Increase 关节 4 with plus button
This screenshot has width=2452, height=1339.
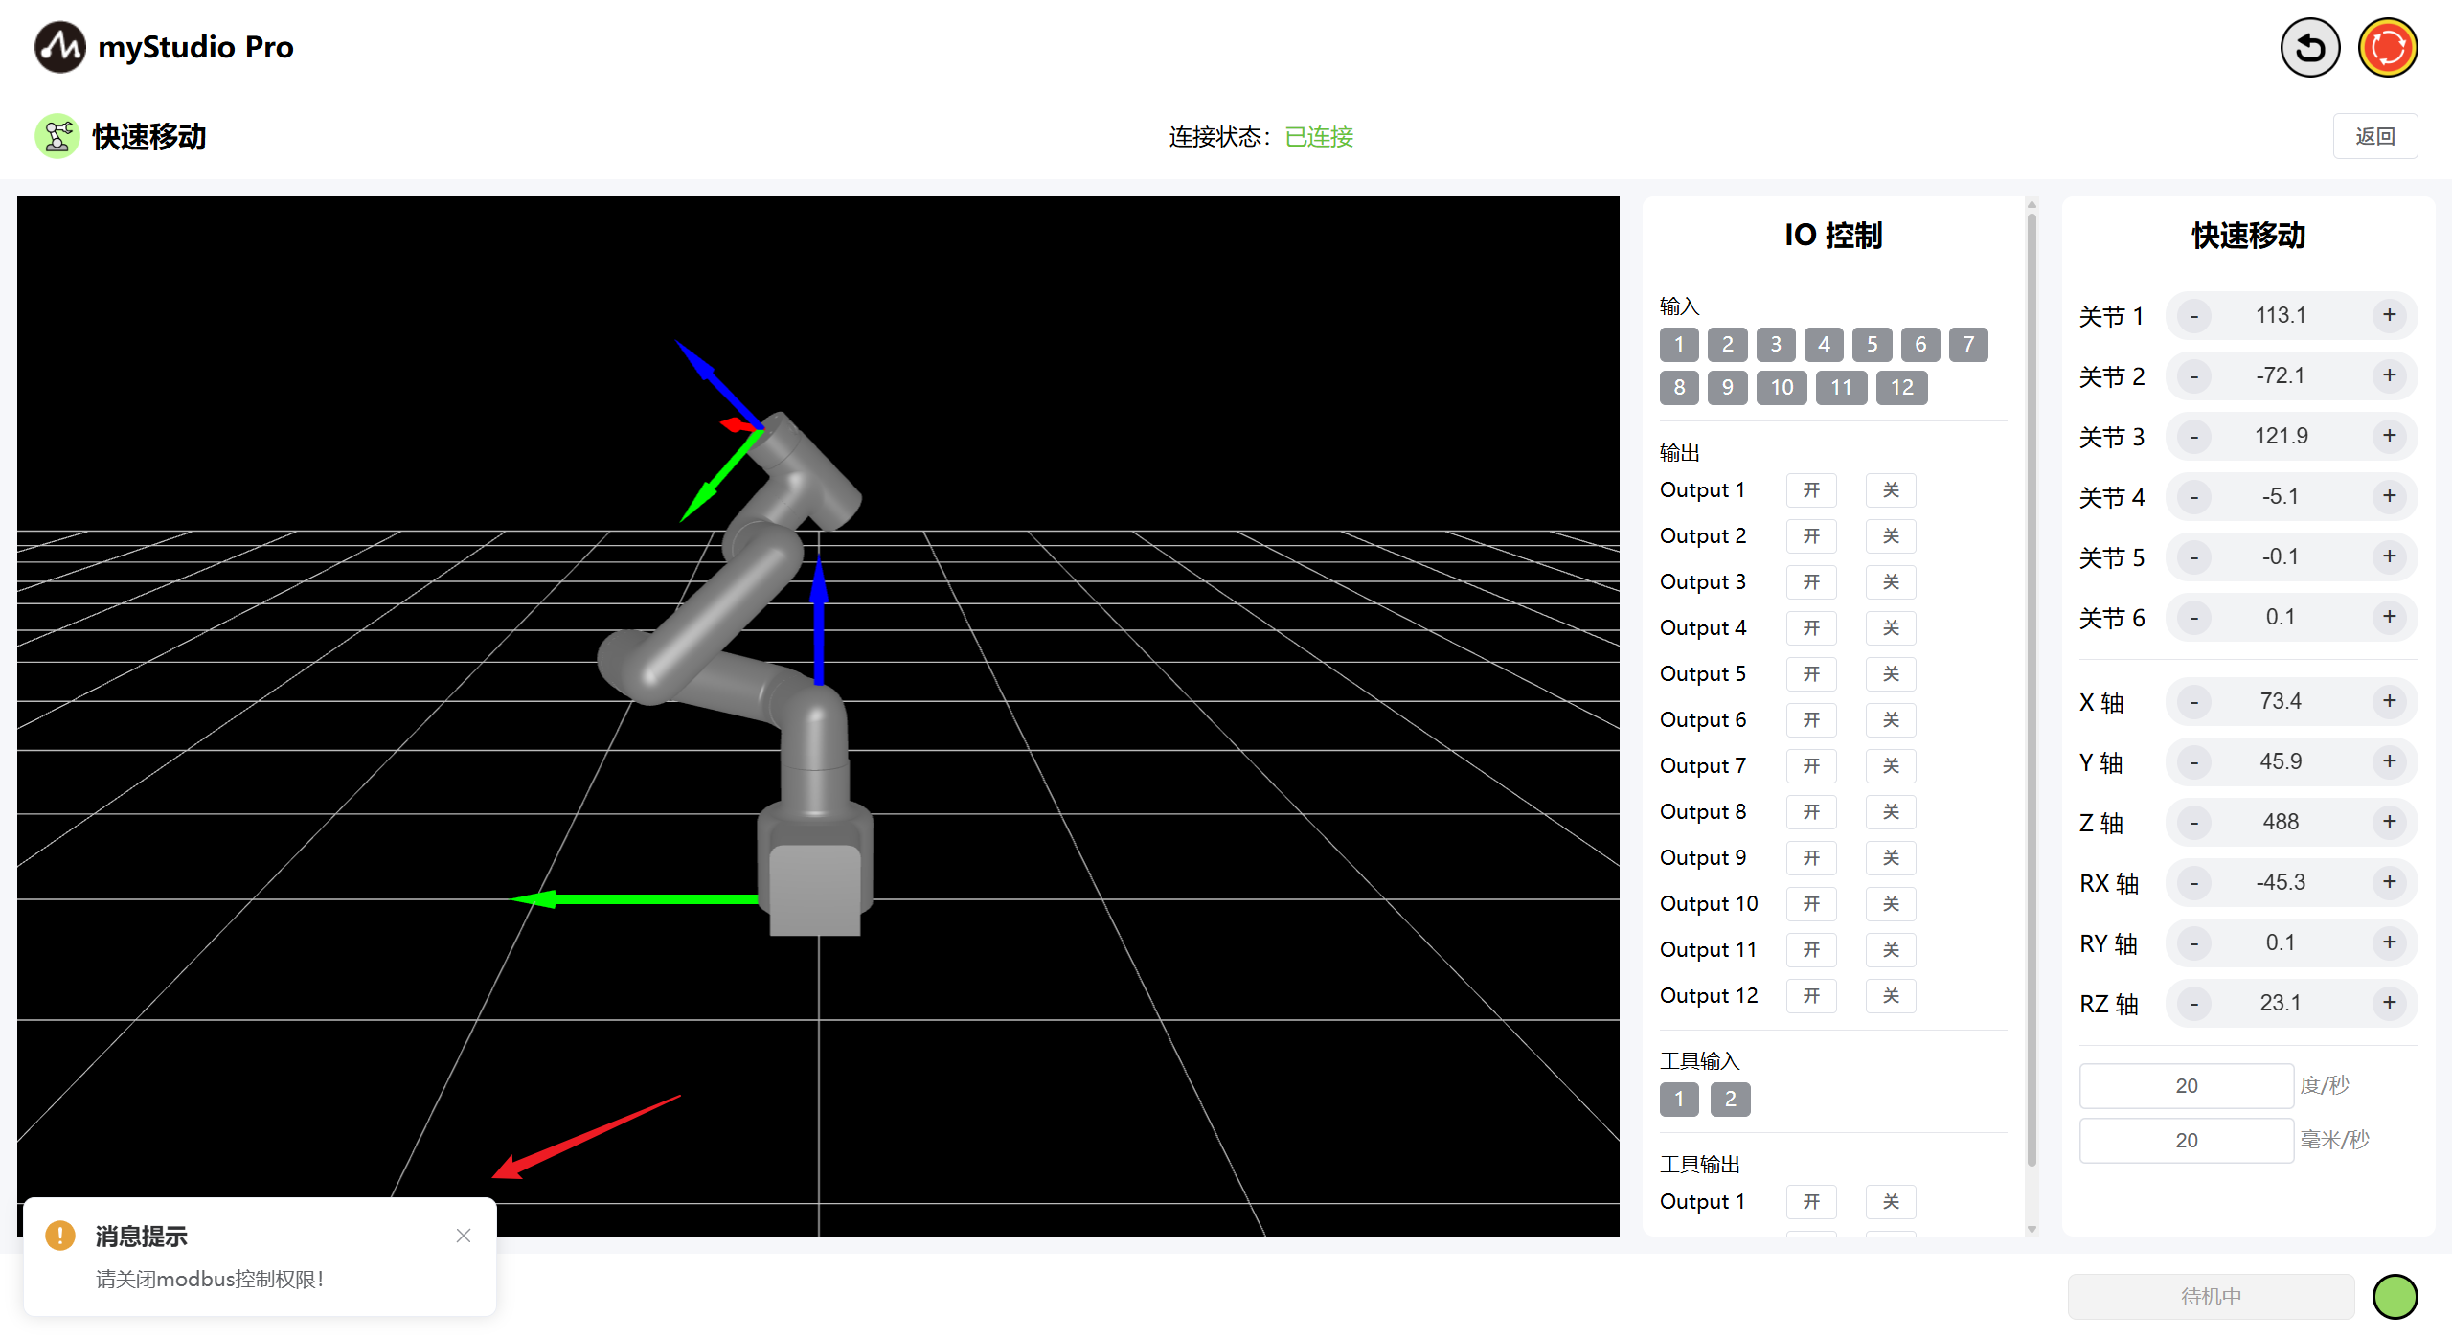pyautogui.click(x=2390, y=496)
